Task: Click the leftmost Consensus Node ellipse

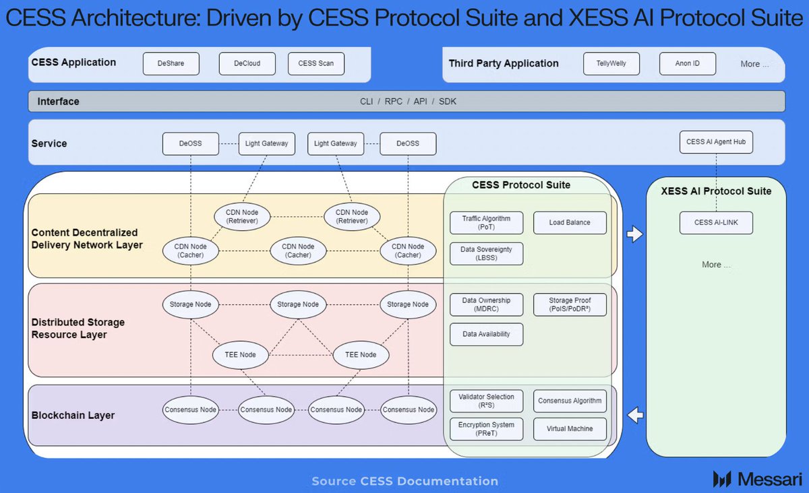Action: (191, 409)
